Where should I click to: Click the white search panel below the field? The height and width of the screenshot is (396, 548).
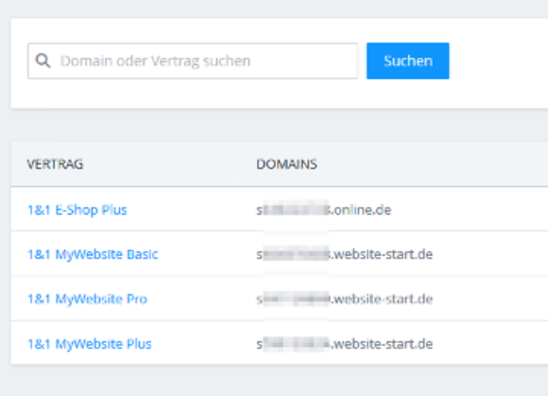coord(280,94)
